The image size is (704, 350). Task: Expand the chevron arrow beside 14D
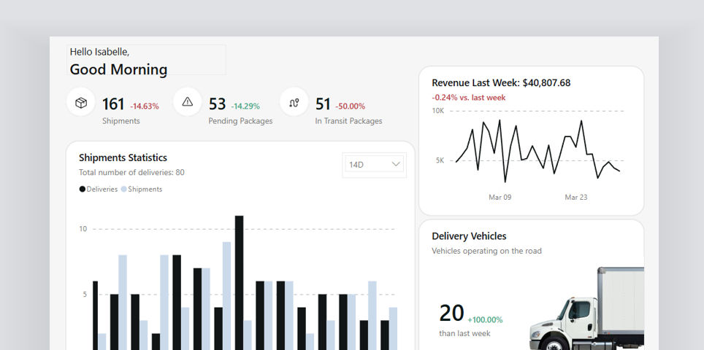(x=396, y=164)
